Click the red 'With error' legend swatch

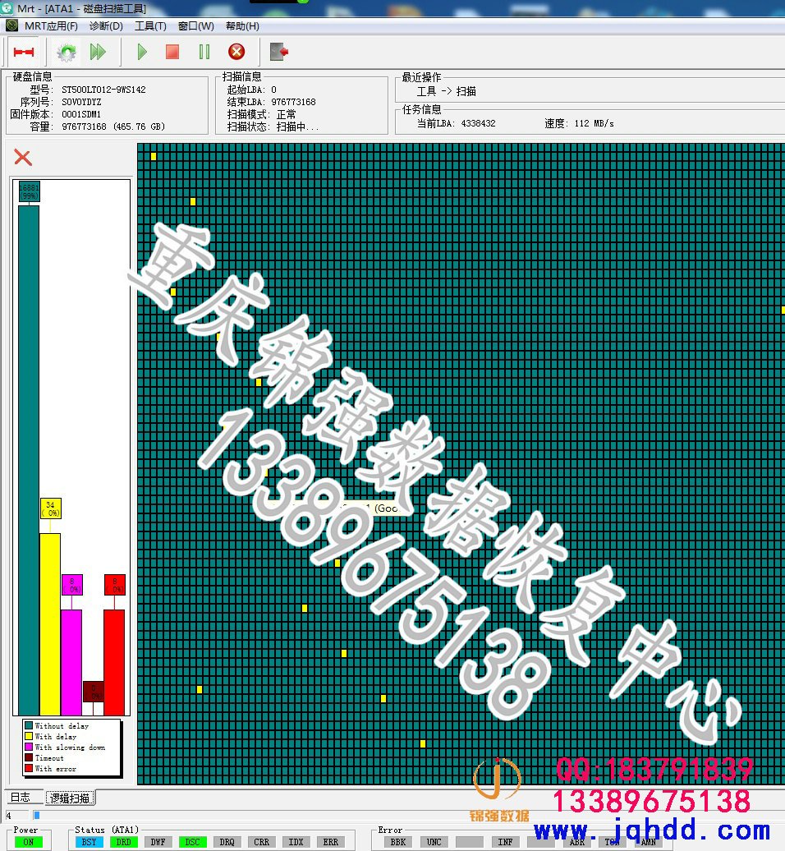point(29,769)
